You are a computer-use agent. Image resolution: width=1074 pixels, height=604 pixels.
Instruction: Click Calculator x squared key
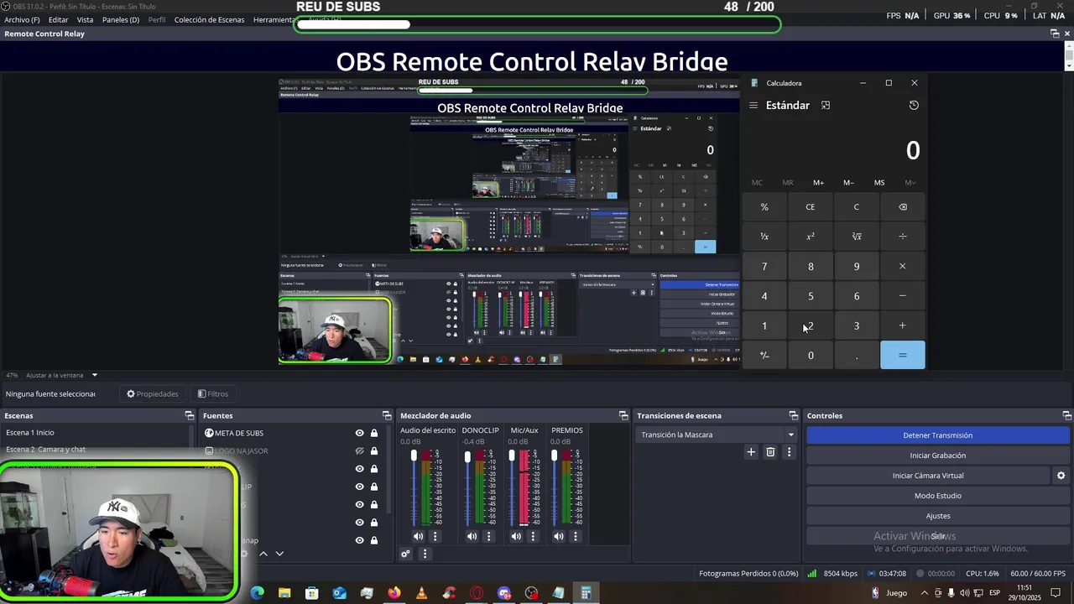click(810, 237)
